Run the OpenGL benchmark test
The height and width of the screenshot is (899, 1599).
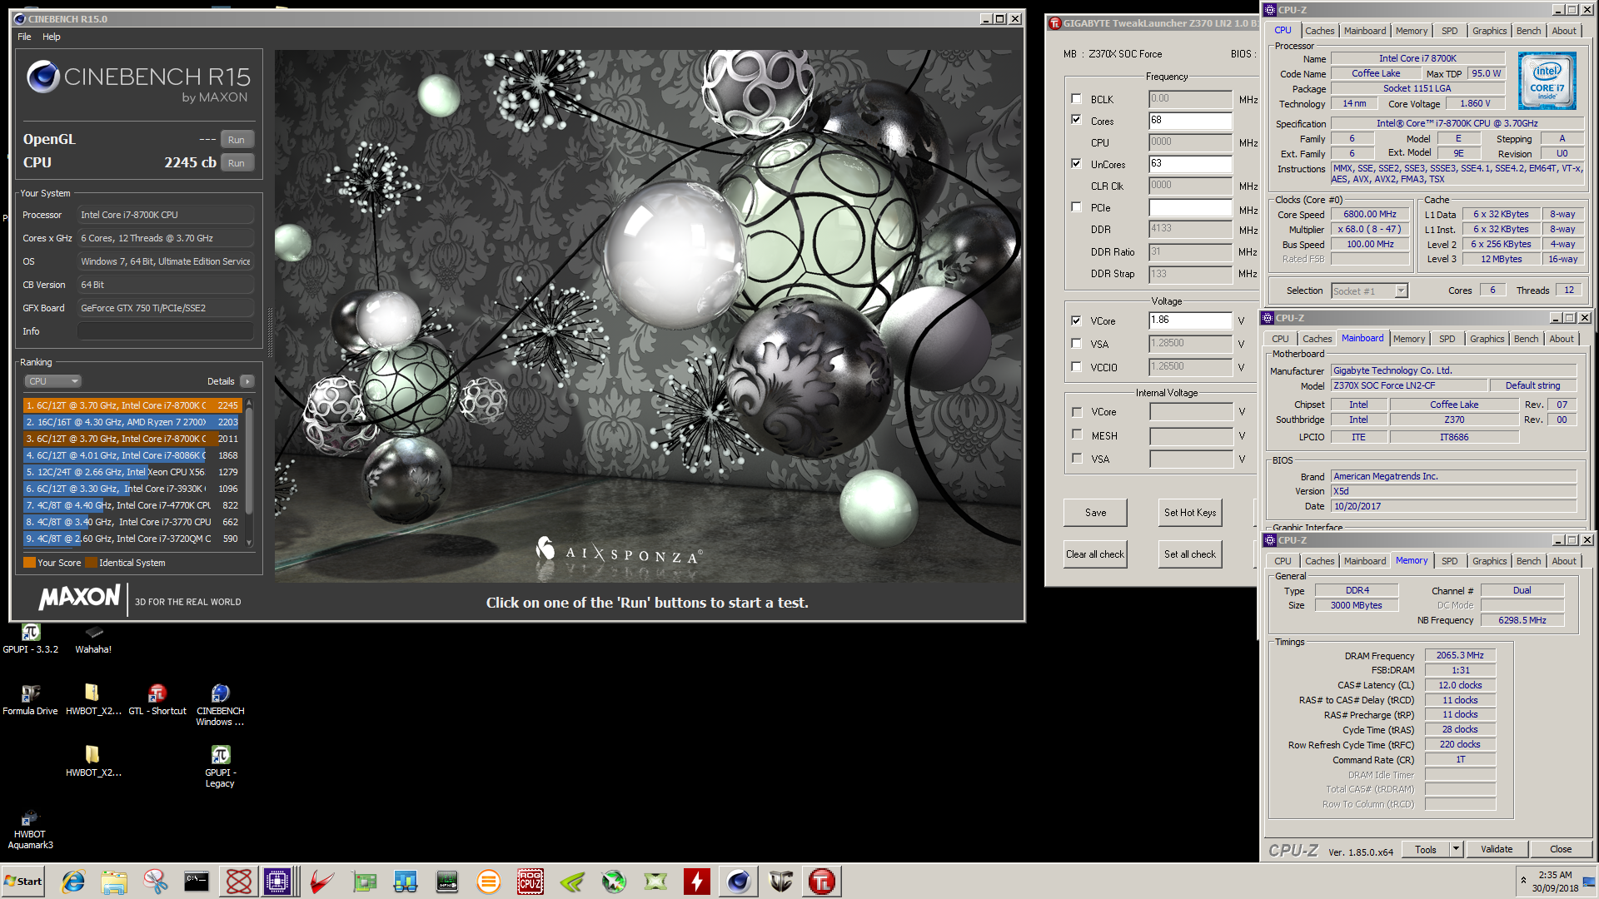click(237, 140)
